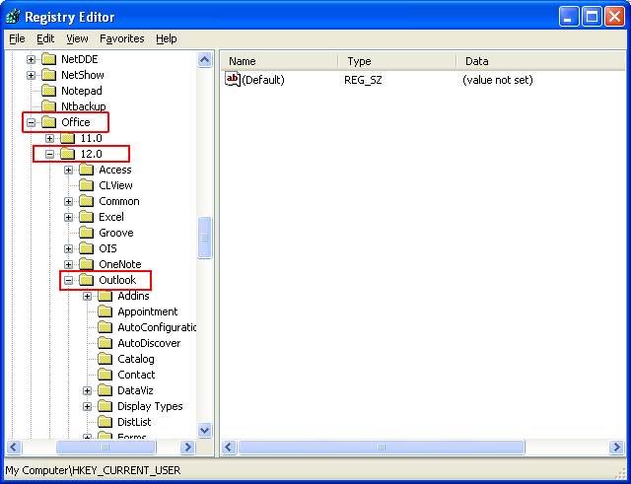The image size is (631, 484).
Task: Open the File menu
Action: point(17,38)
